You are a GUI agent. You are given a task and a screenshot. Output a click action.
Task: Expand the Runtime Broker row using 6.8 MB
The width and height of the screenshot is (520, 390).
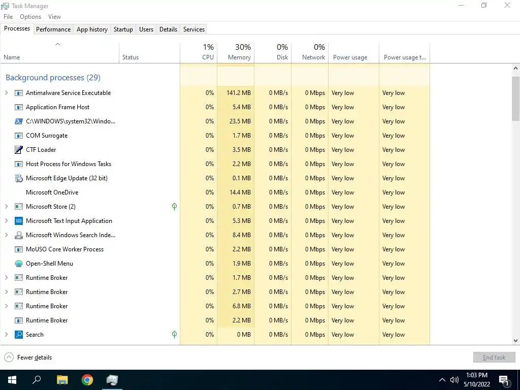point(6,306)
